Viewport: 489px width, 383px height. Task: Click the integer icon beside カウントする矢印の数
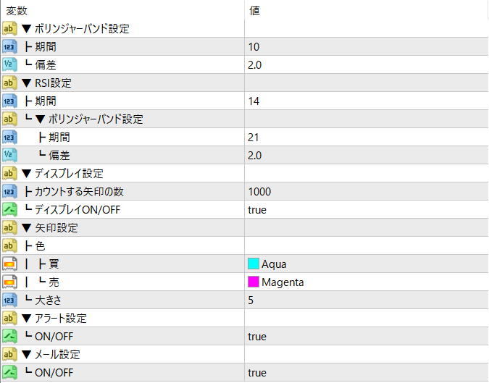pos(9,192)
